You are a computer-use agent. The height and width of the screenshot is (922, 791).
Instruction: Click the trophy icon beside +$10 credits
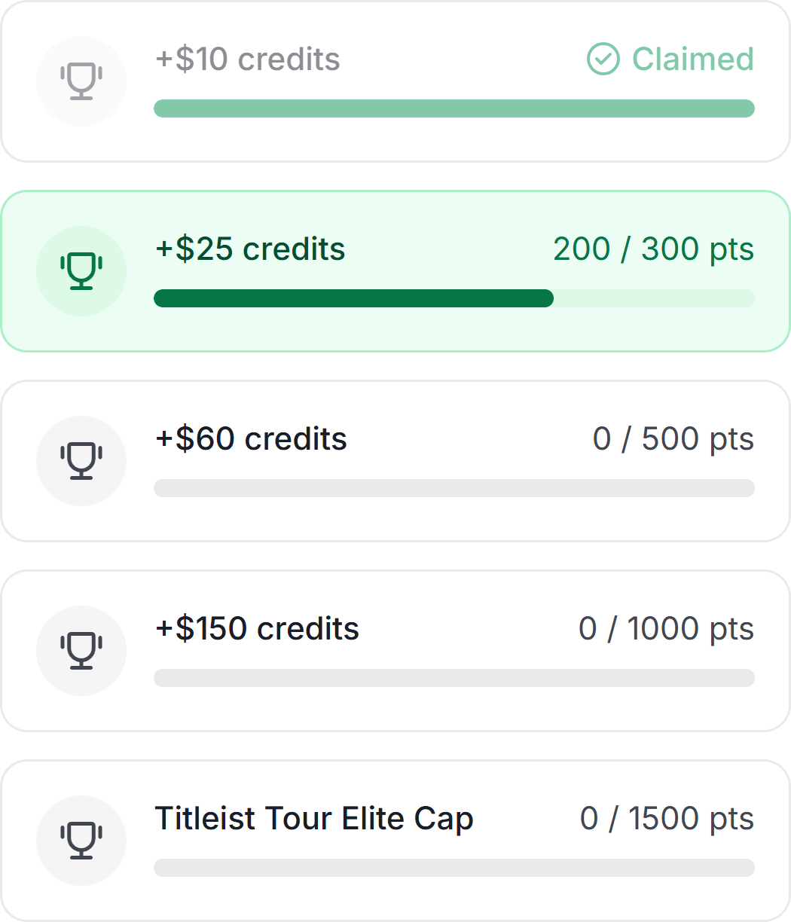point(81,81)
